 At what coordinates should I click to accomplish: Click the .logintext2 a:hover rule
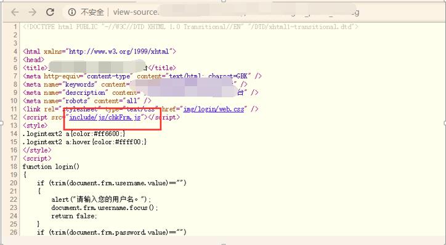[x=85, y=142]
